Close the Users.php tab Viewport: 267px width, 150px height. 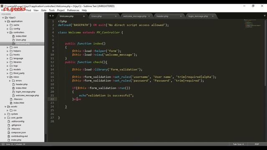click(116, 16)
